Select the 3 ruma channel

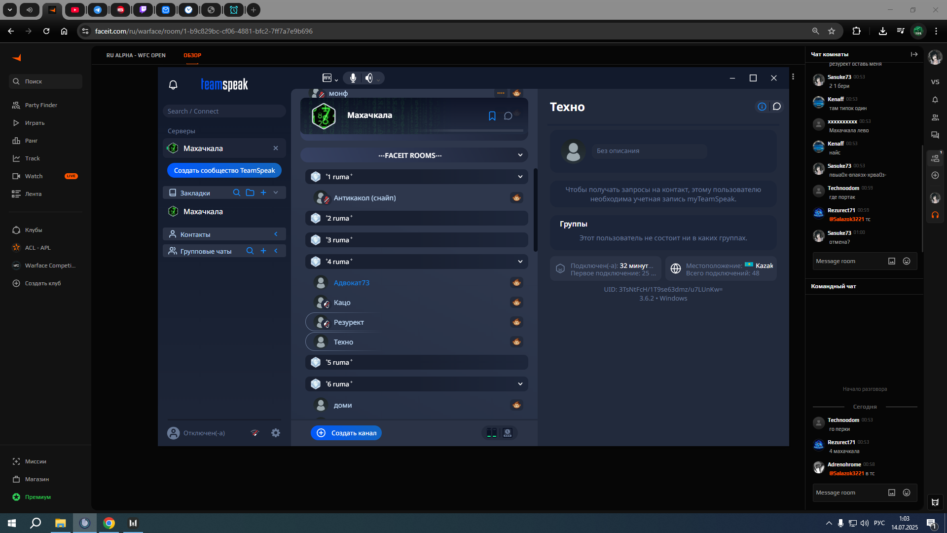tap(417, 240)
